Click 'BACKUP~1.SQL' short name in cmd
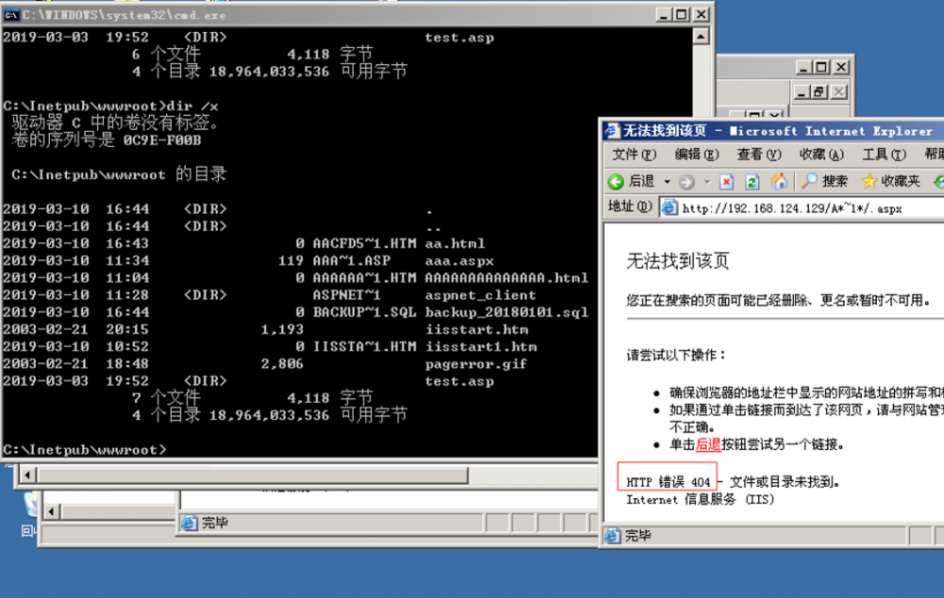The image size is (944, 598). coord(364,312)
